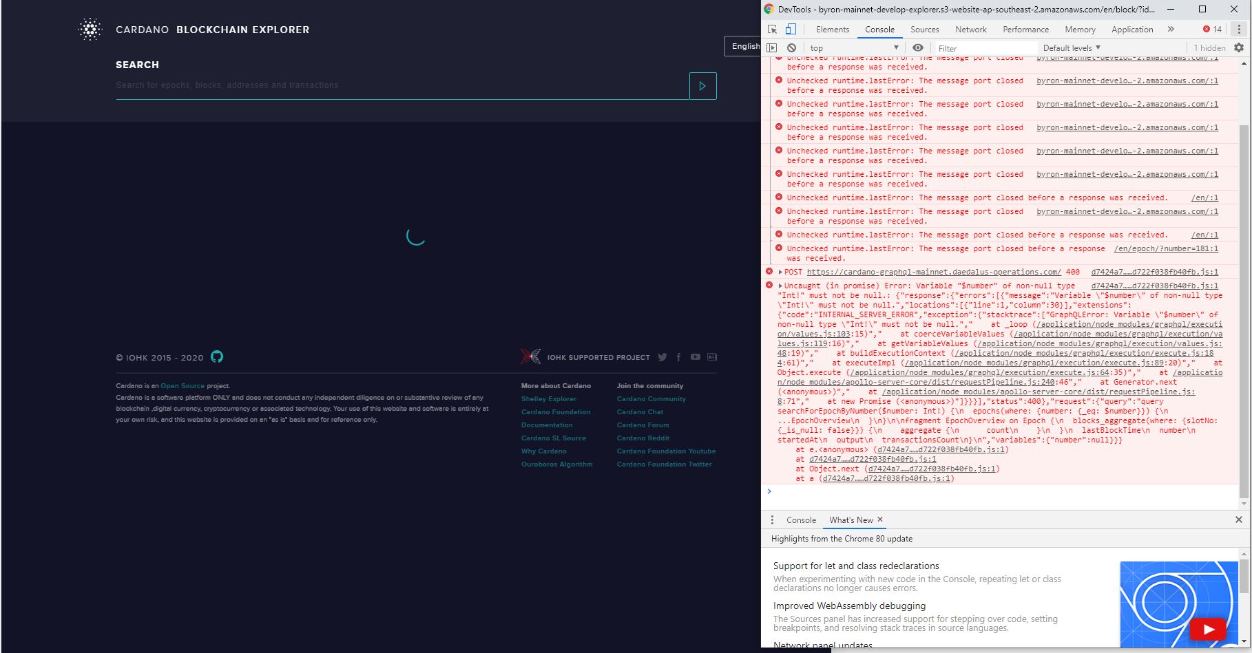
Task: Open Why Cardano link
Action: [544, 451]
